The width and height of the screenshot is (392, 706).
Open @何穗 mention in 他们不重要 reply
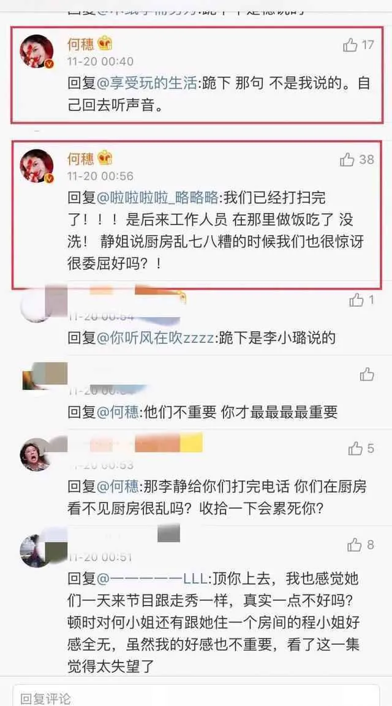point(117,413)
